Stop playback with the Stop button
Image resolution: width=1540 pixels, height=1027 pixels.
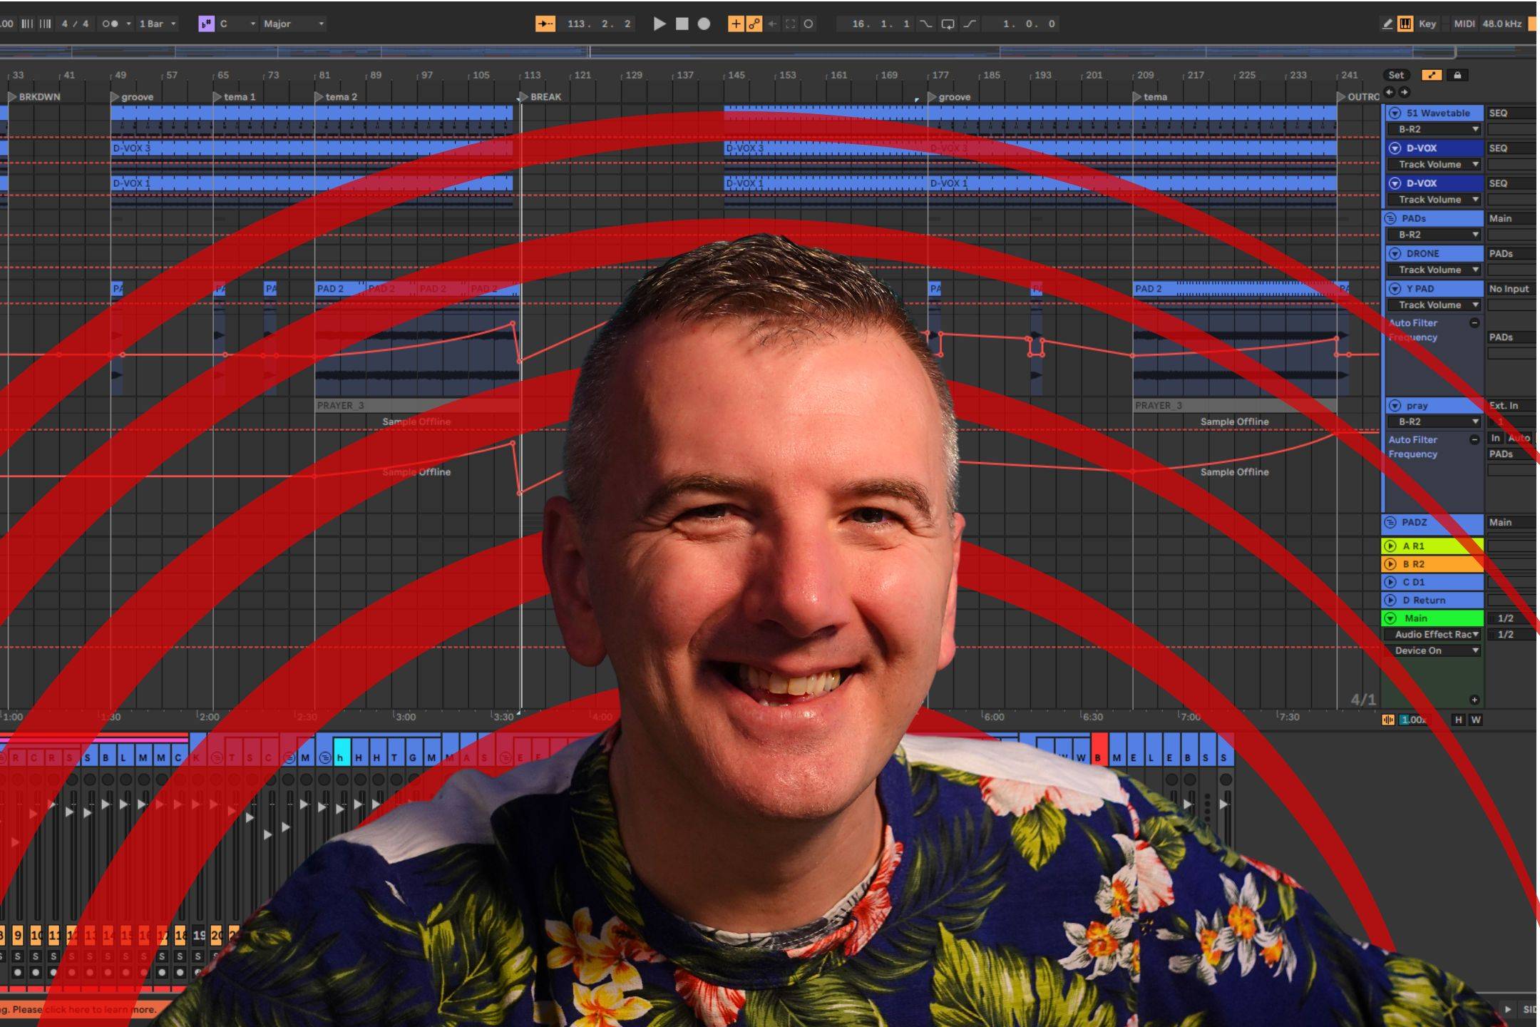tap(682, 24)
